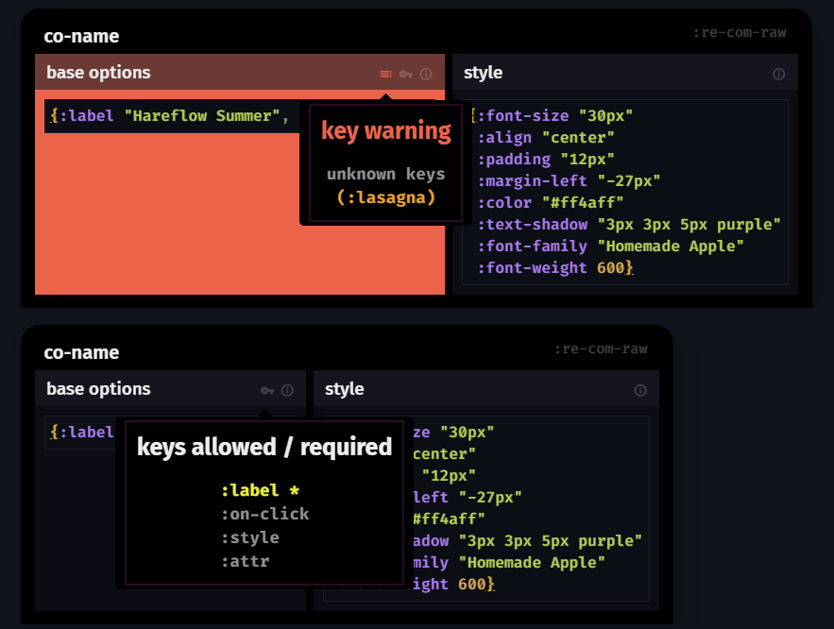Click the "key warning" popup title
Viewport: 834px width, 629px height.
[386, 130]
